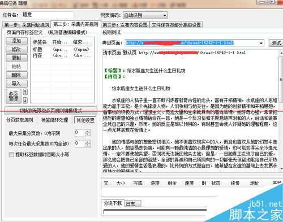Click the 修改 button
Image resolution: width=283 pixels, height=222 pixels.
(16, 50)
